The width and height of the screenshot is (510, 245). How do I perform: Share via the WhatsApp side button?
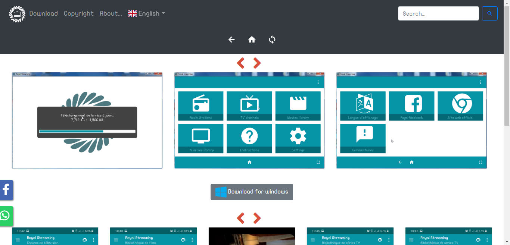click(6, 216)
